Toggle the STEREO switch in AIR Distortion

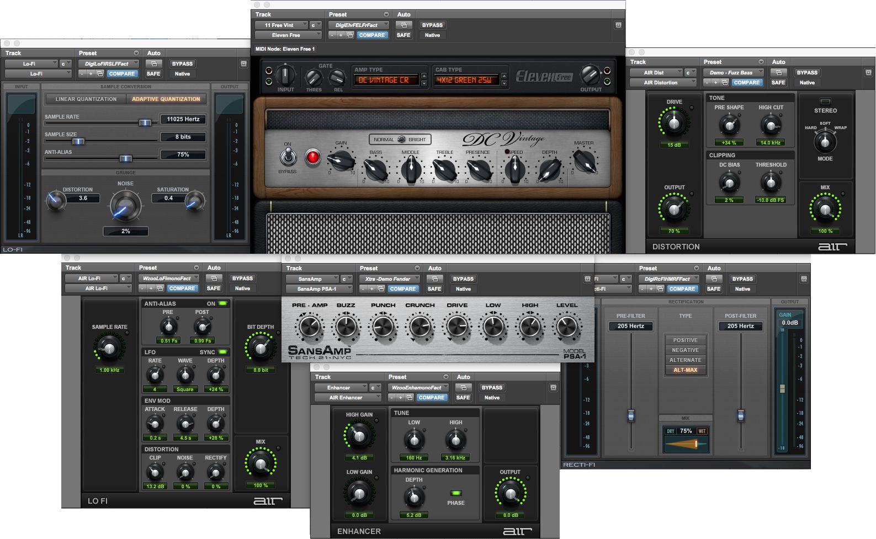pos(825,102)
